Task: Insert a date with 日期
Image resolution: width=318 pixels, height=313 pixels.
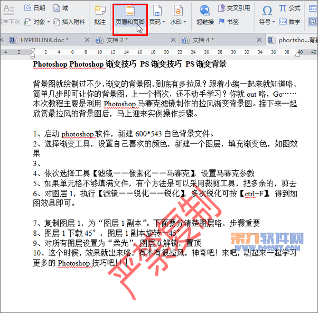Action: [35, 8]
